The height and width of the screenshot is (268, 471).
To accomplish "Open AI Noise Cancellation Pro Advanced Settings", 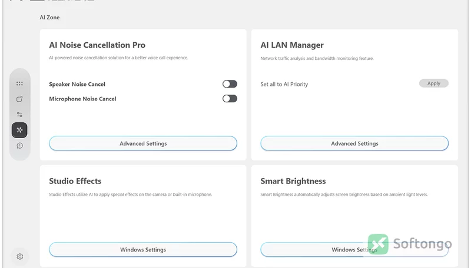I will (x=143, y=143).
